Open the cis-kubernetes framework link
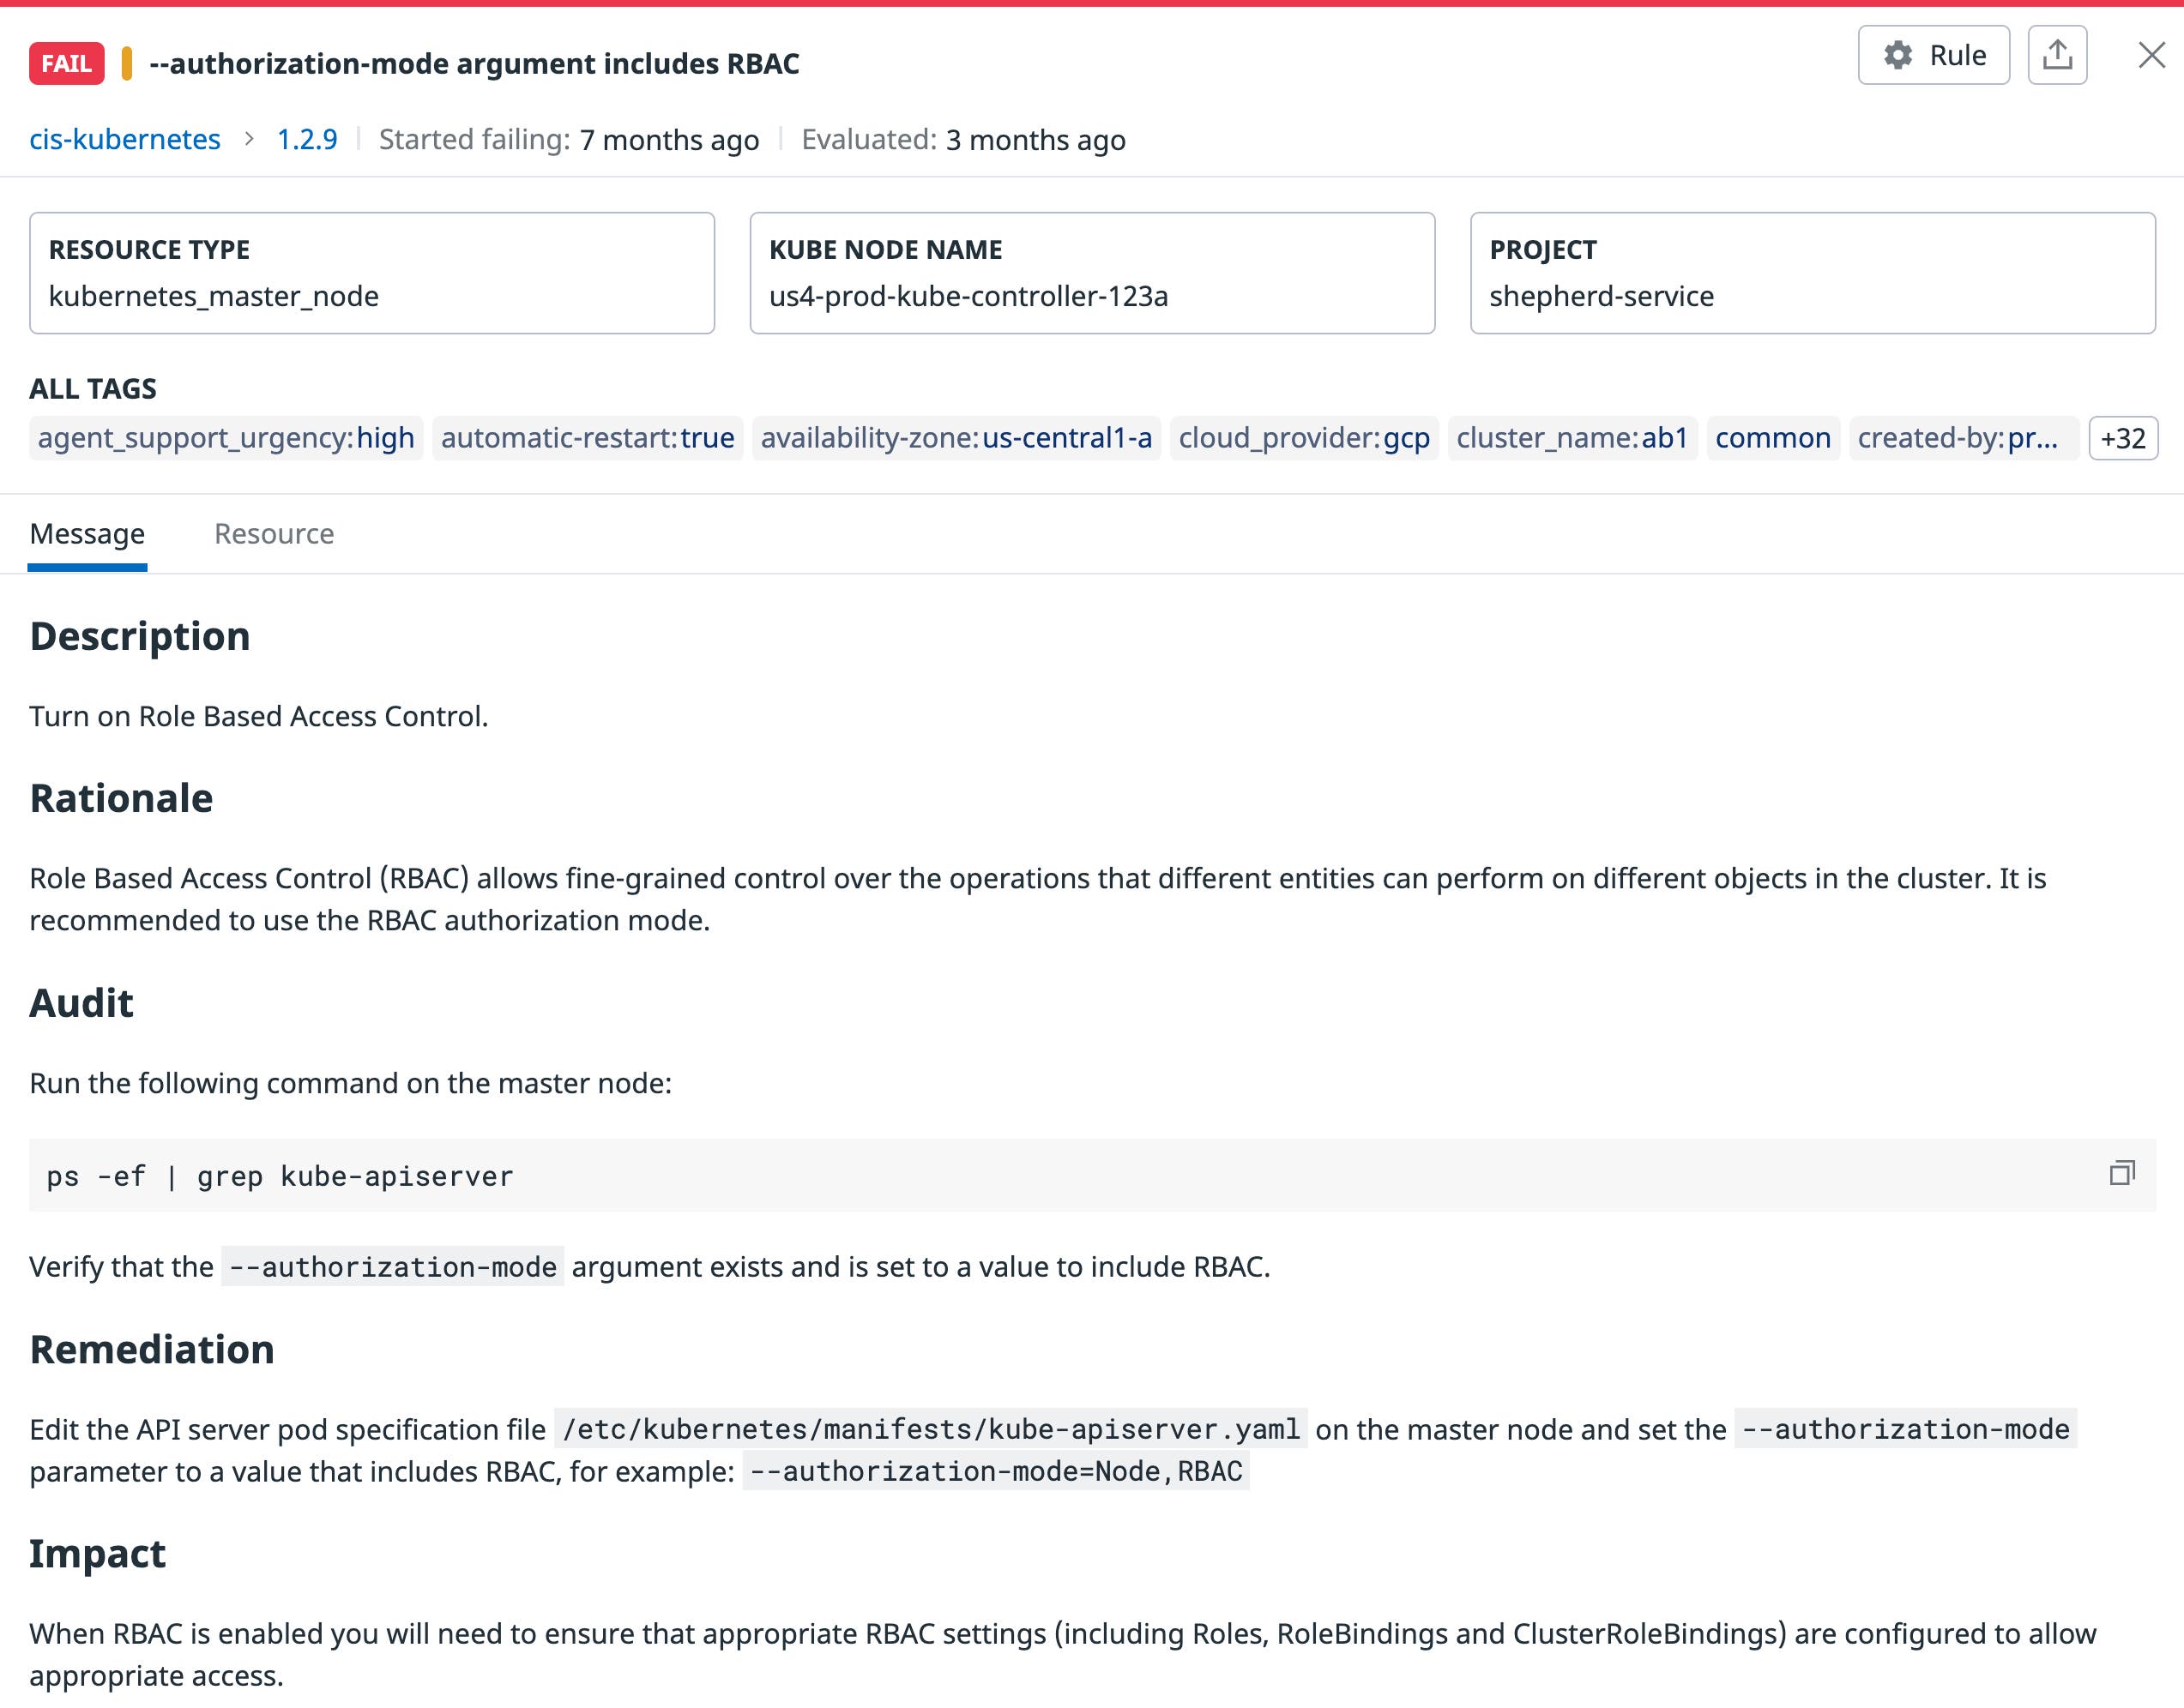 click(x=124, y=140)
